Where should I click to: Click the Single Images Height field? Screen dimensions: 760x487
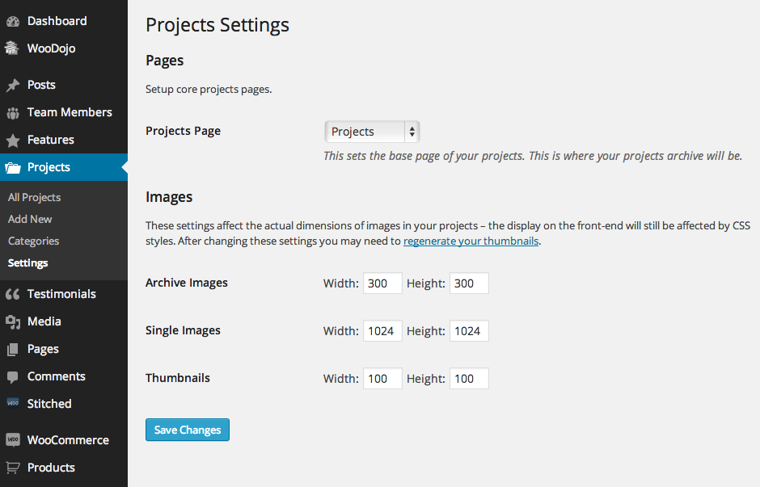[x=468, y=331]
